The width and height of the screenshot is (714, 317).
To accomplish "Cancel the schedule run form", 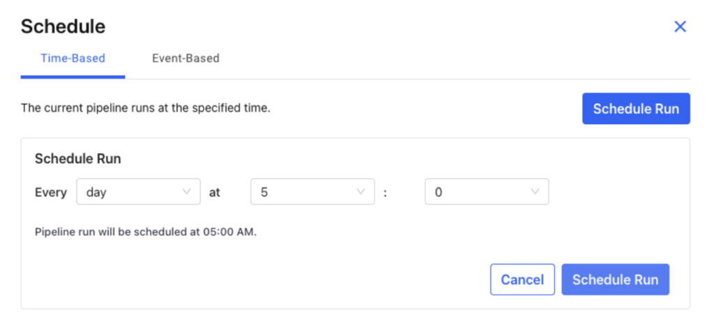I will coord(522,279).
